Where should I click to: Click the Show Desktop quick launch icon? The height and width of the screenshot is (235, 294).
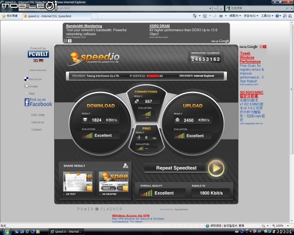(17, 232)
